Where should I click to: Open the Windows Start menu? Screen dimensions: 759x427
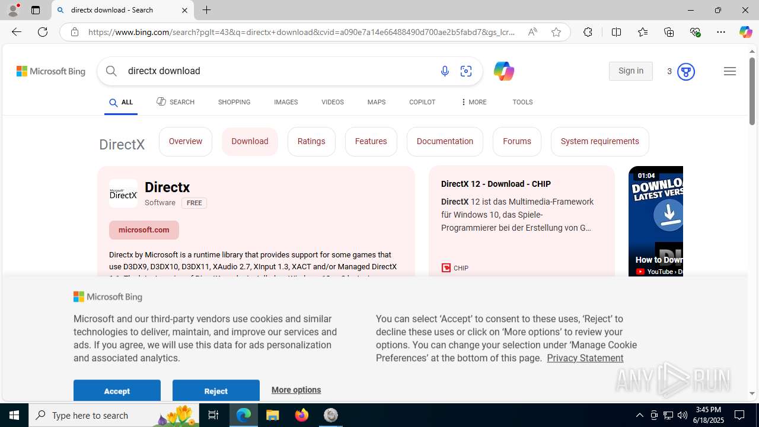click(x=14, y=415)
